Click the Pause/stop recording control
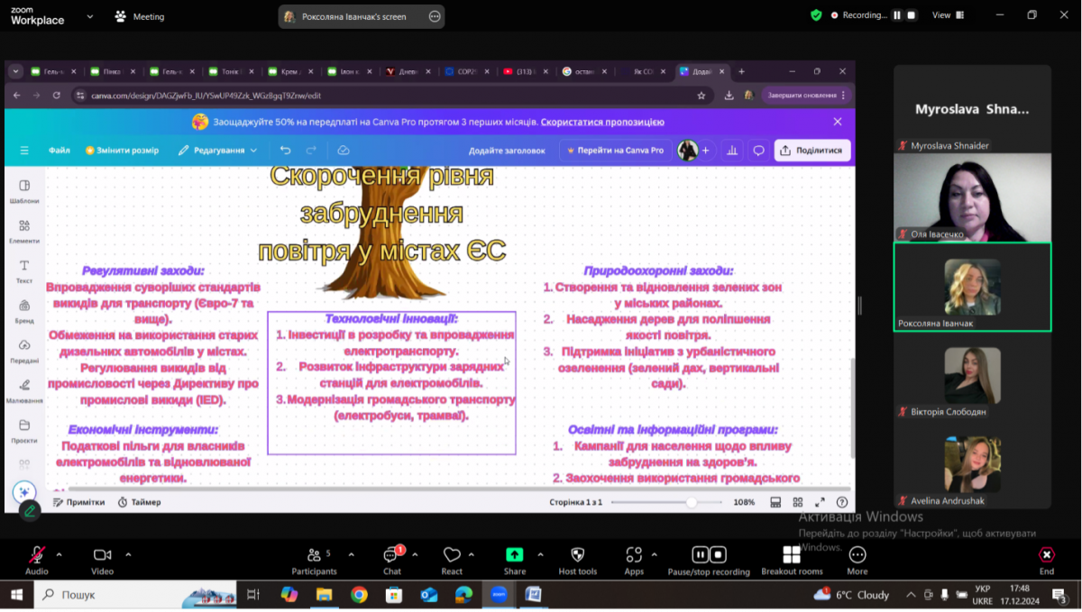Viewport: 1082px width, 612px height. point(708,555)
